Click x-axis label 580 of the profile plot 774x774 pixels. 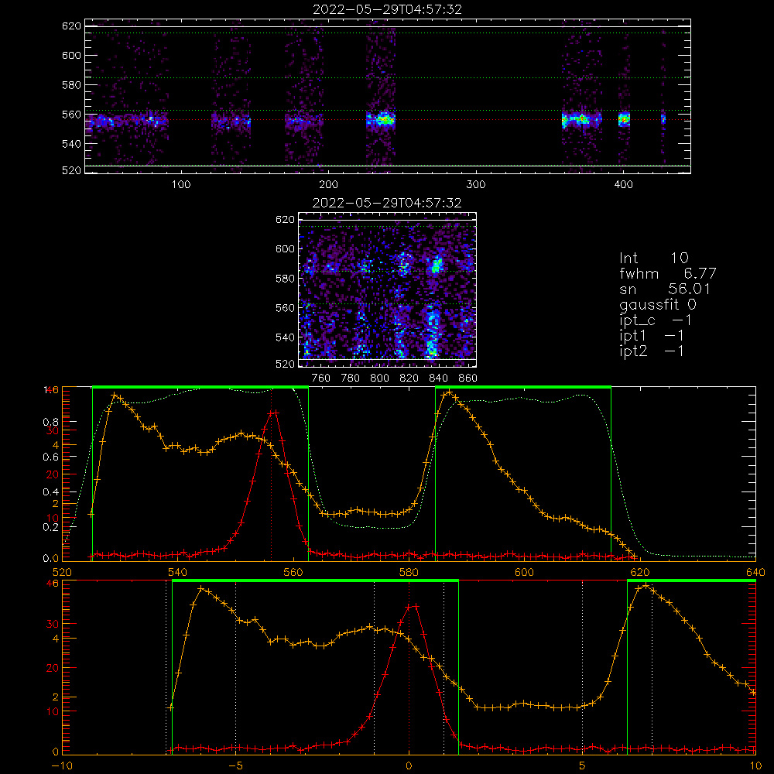pos(409,572)
